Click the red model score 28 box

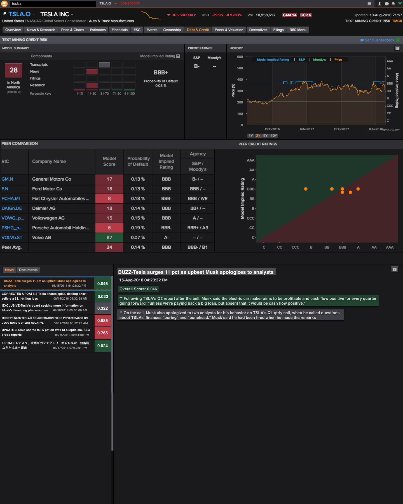click(13, 70)
